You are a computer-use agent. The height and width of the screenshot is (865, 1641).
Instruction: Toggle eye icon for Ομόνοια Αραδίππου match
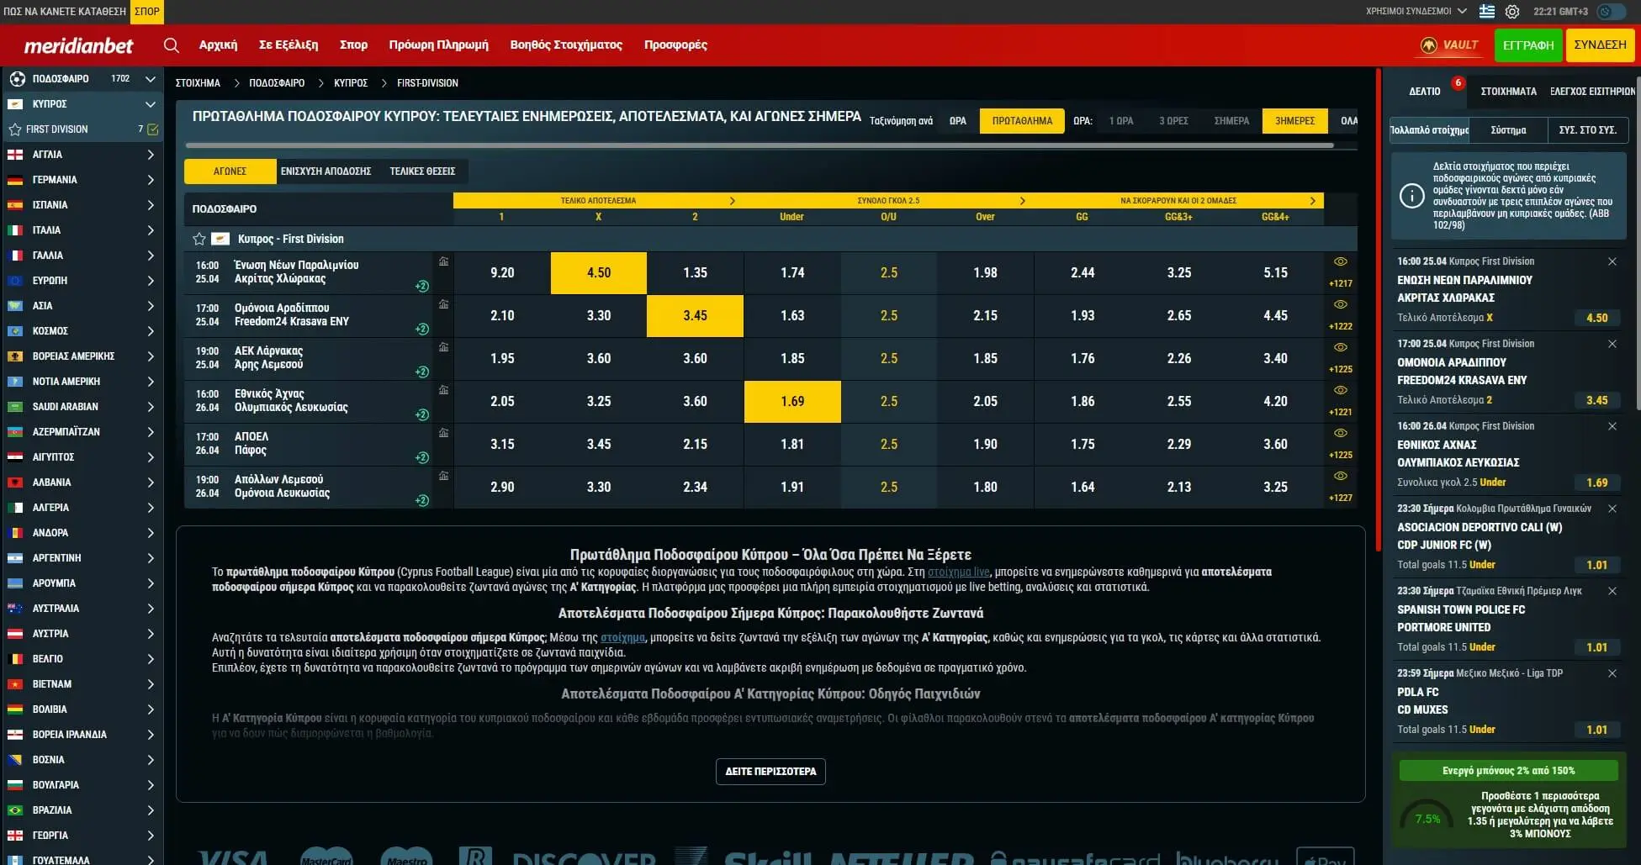(1341, 304)
